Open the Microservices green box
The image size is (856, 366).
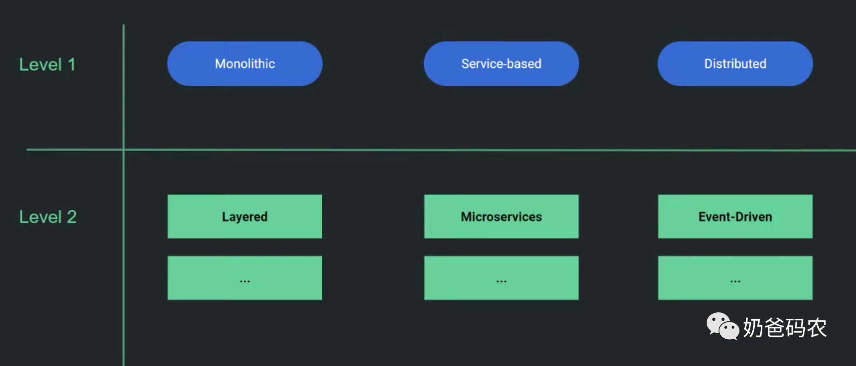(501, 217)
